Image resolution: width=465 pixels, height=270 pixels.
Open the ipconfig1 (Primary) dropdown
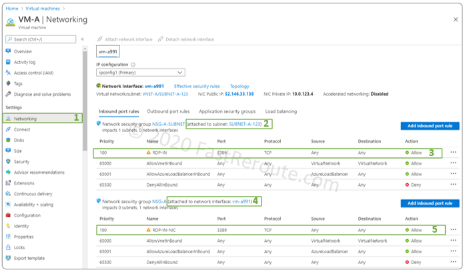coord(141,72)
